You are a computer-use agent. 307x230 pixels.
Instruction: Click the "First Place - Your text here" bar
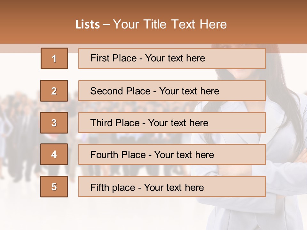coord(172,58)
